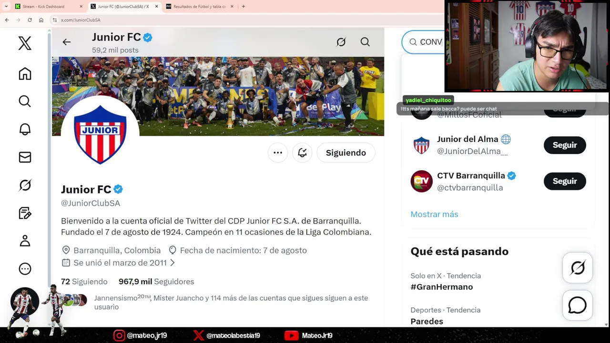
Task: Select the Junior FC X browser tab
Action: [x=123, y=7]
